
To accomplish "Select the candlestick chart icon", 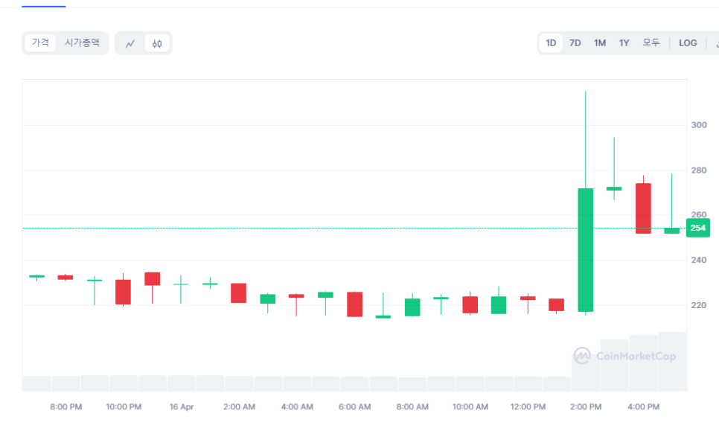I will coord(157,44).
